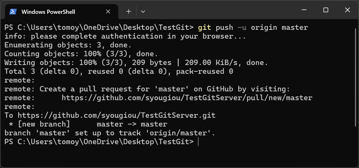The height and width of the screenshot is (168, 359).
Task: Minimize the terminal window
Action: (x=304, y=10)
